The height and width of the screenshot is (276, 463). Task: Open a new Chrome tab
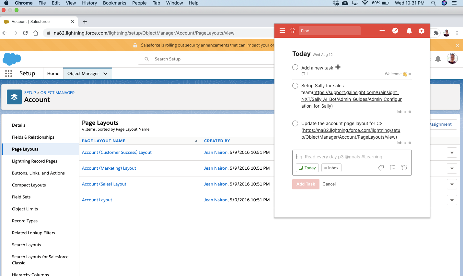tap(85, 22)
